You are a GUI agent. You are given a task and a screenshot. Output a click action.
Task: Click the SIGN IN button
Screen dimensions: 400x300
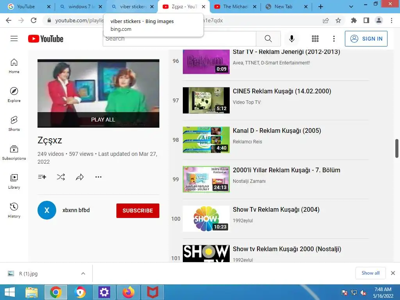point(366,39)
